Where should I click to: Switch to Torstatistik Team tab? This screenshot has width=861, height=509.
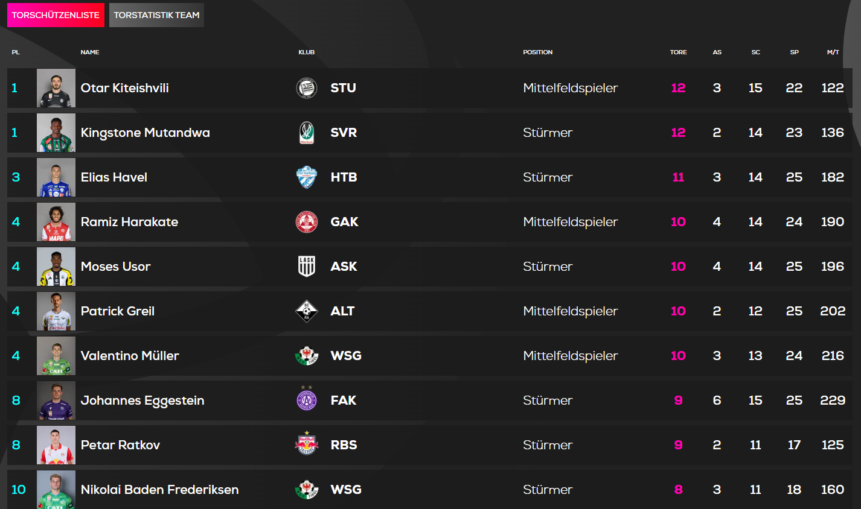(156, 15)
